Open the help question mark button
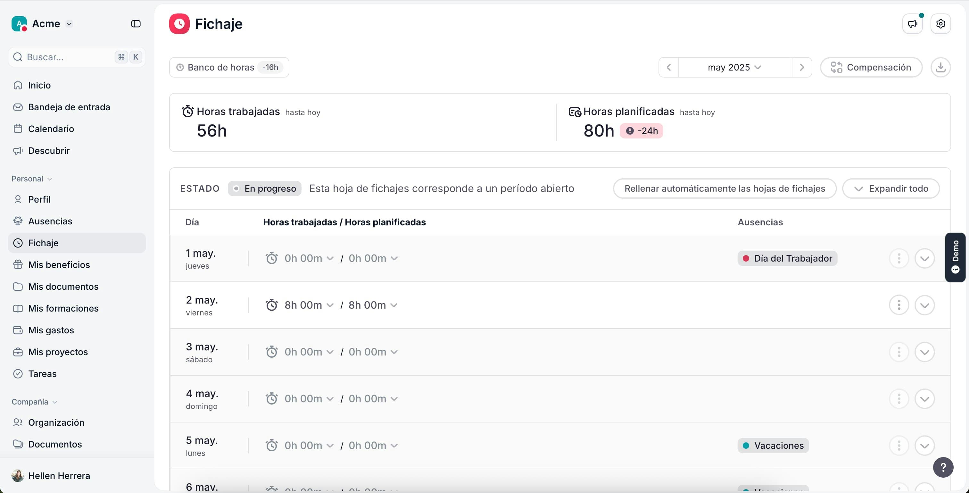The width and height of the screenshot is (969, 493). coord(943,467)
